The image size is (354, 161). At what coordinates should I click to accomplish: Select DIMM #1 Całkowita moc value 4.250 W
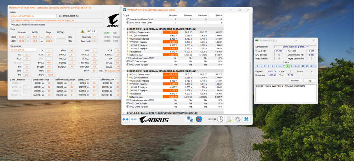coord(170,55)
